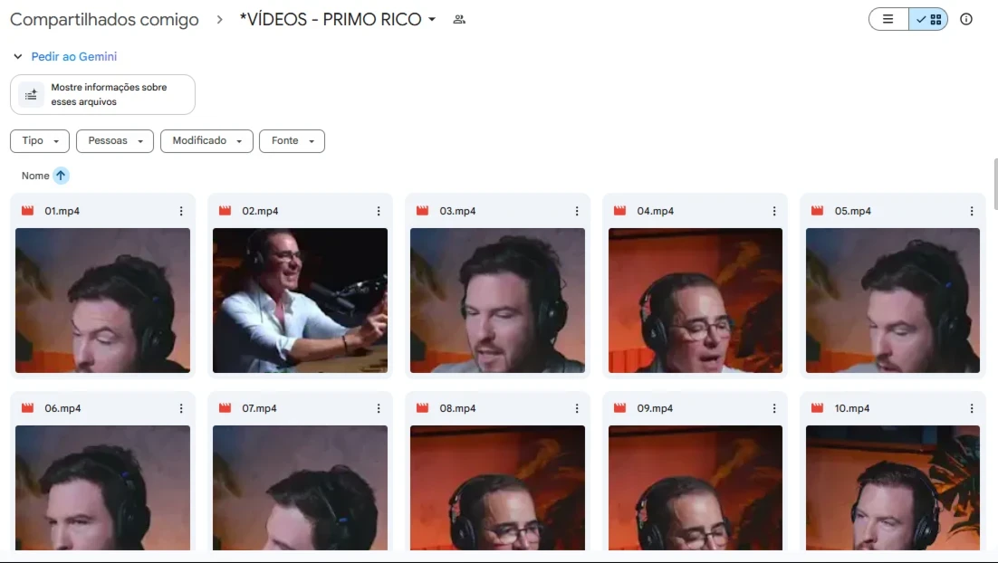Go to Compartilhados comigo breadcrumb
Screen dimensions: 998x563
point(104,20)
